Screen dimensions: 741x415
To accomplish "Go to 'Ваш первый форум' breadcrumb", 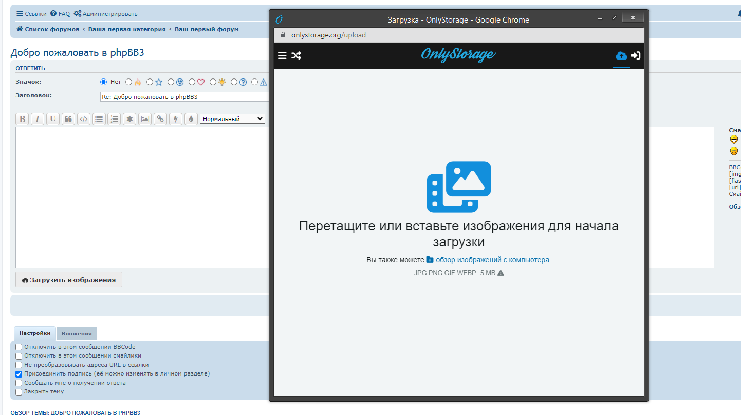I will 207,29.
